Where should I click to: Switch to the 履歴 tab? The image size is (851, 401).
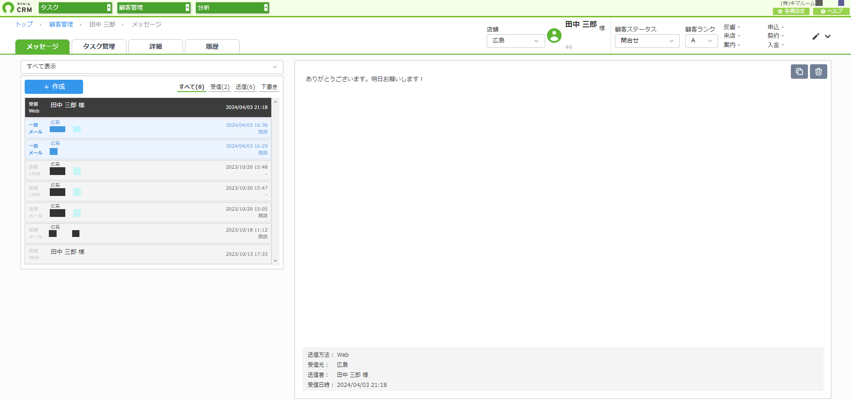pos(212,46)
